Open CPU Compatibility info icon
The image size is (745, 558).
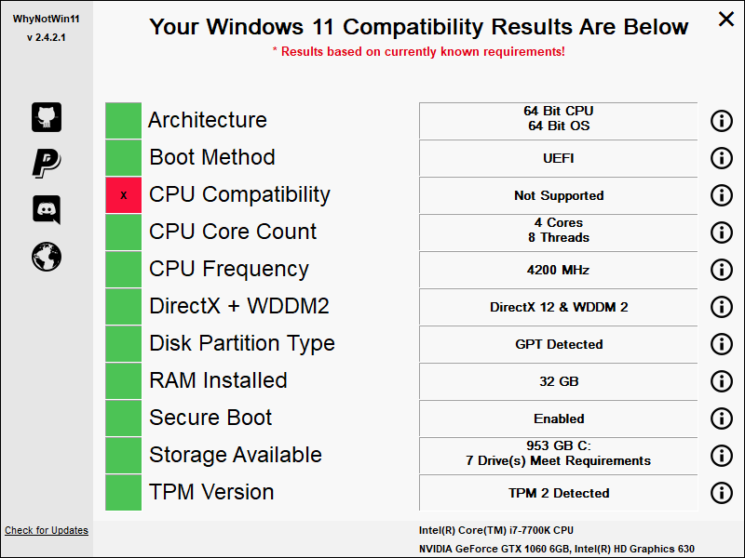pos(722,195)
